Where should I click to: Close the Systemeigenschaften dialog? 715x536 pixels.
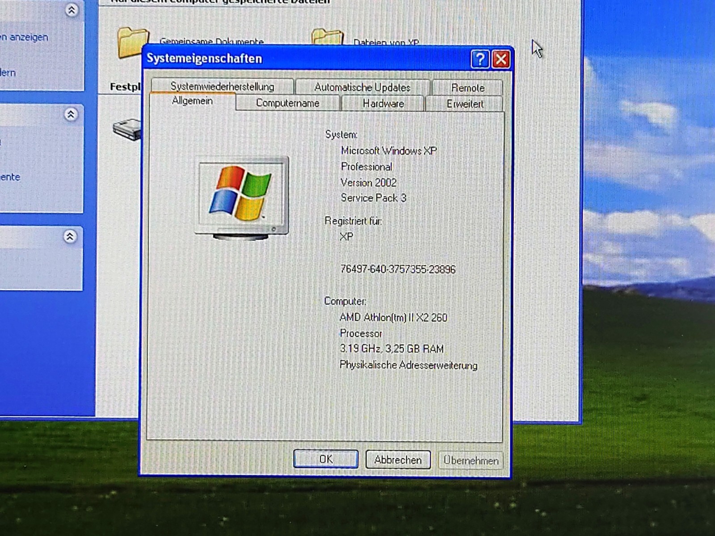tap(501, 59)
